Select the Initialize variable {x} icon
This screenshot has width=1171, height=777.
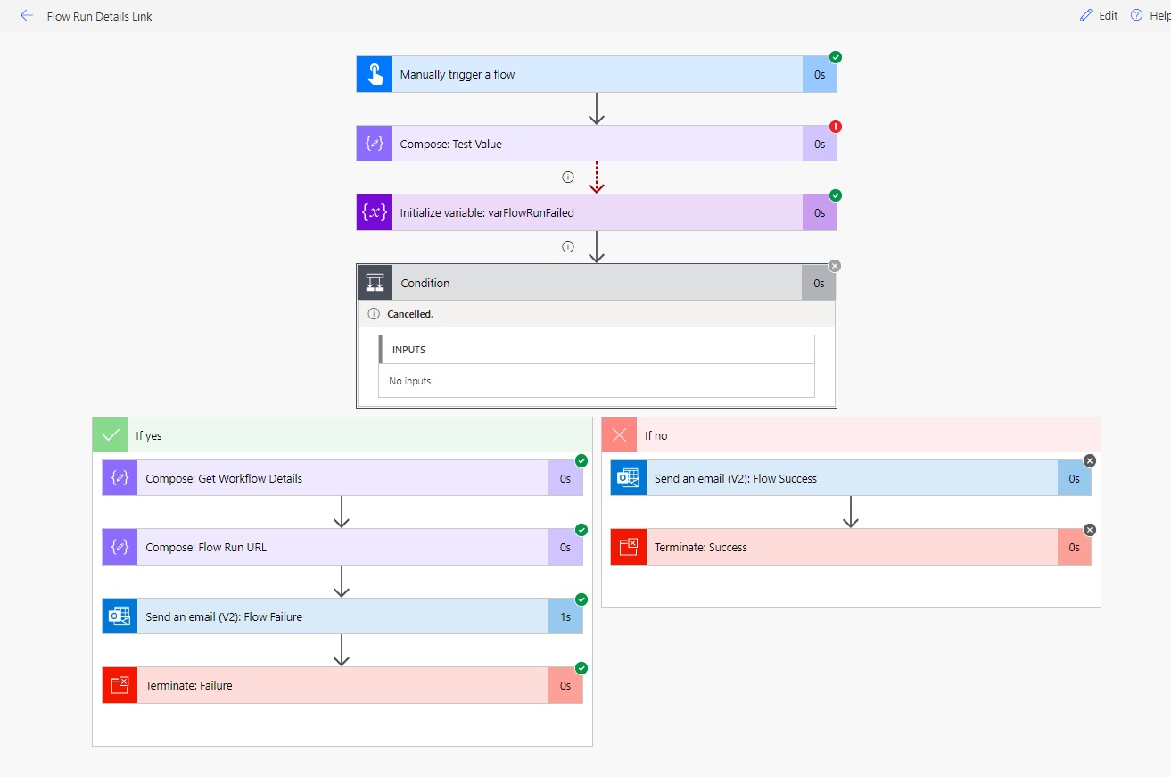(374, 211)
